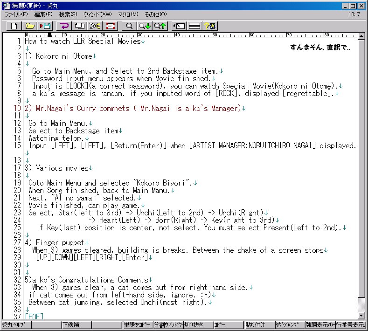Click the line 'Between cat jumping, selected Unchi(most right).'
Viewport: 368px width, 331px height.
point(118,303)
